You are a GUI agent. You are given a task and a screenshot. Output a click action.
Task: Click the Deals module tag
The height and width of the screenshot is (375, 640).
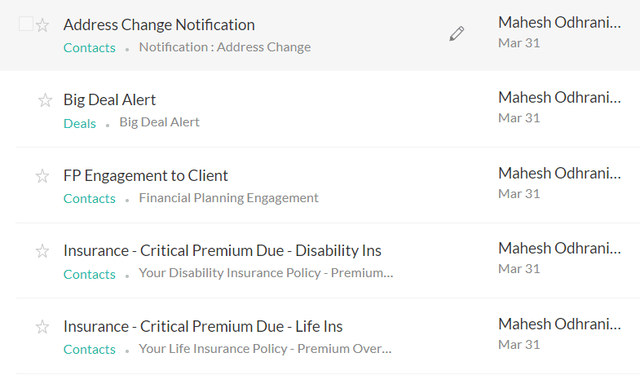[x=80, y=123]
